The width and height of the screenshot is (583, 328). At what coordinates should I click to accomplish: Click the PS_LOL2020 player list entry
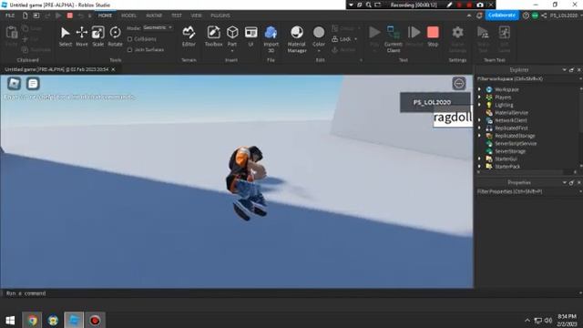pyautogui.click(x=435, y=102)
